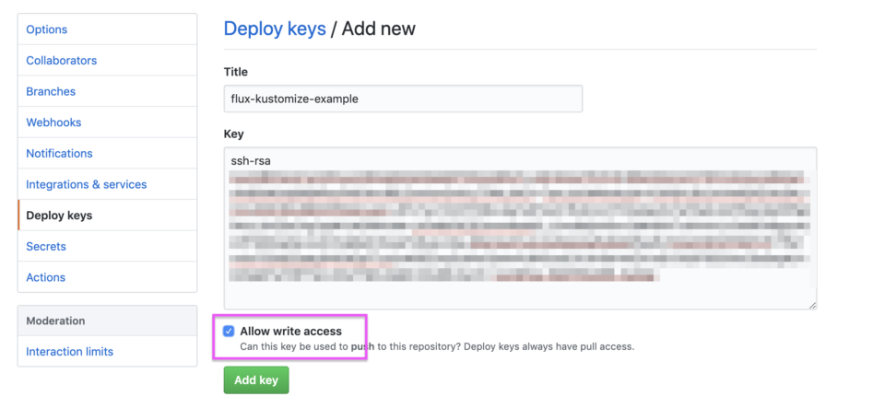The image size is (885, 420).
Task: Click the 'Allow write access' label text
Action: [290, 332]
